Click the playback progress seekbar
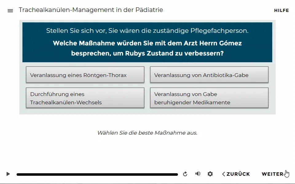The width and height of the screenshot is (295, 184). click(97, 174)
